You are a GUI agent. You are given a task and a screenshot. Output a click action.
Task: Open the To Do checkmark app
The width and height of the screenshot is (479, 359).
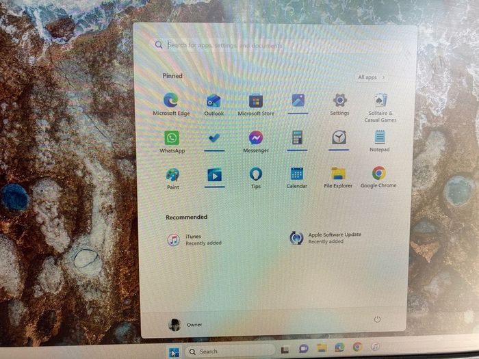(214, 138)
